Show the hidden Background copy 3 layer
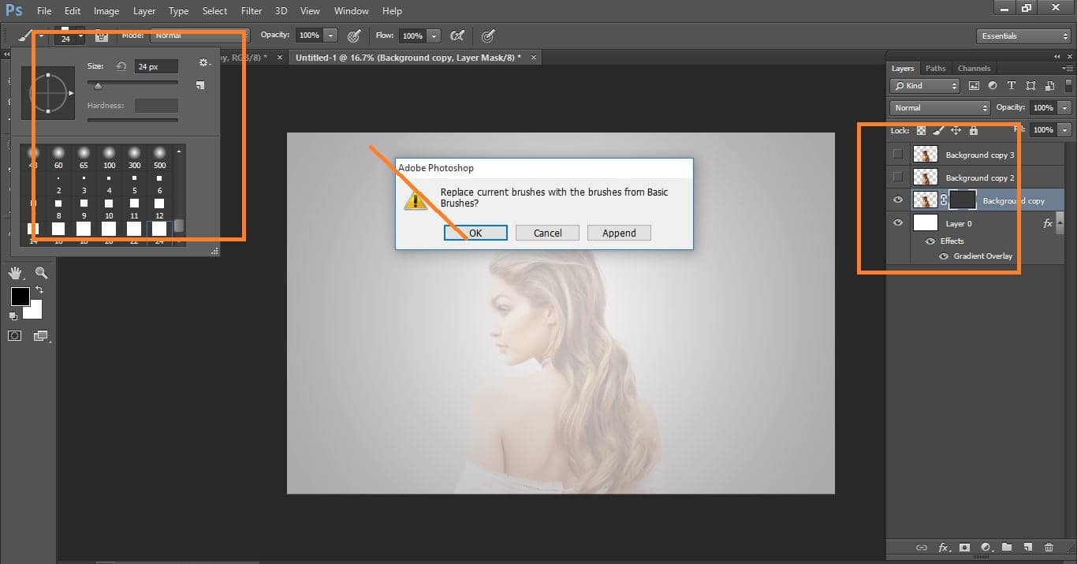 point(897,154)
